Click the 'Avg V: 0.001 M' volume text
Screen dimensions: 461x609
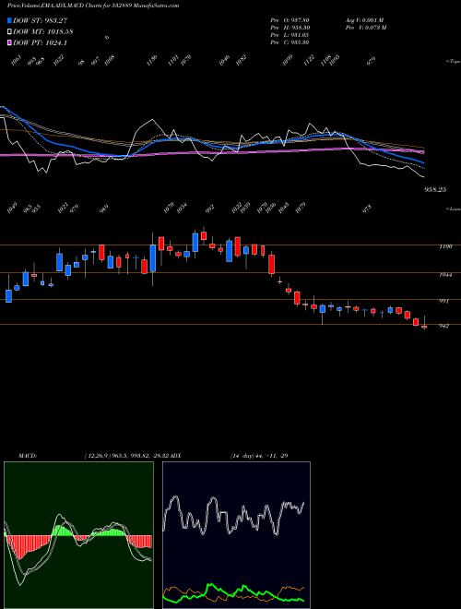tap(365, 20)
